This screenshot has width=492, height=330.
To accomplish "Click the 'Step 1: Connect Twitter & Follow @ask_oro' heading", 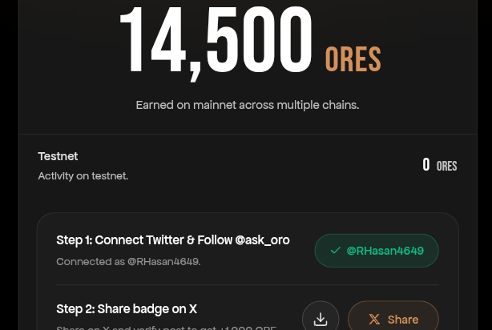I will point(173,240).
